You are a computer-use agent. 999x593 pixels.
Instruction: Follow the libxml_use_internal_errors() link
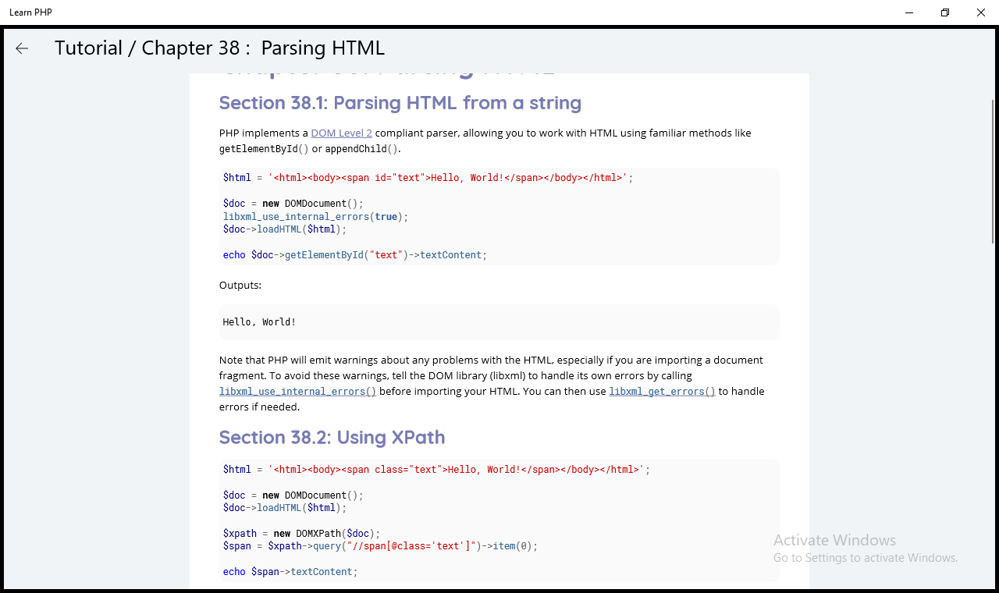(297, 392)
